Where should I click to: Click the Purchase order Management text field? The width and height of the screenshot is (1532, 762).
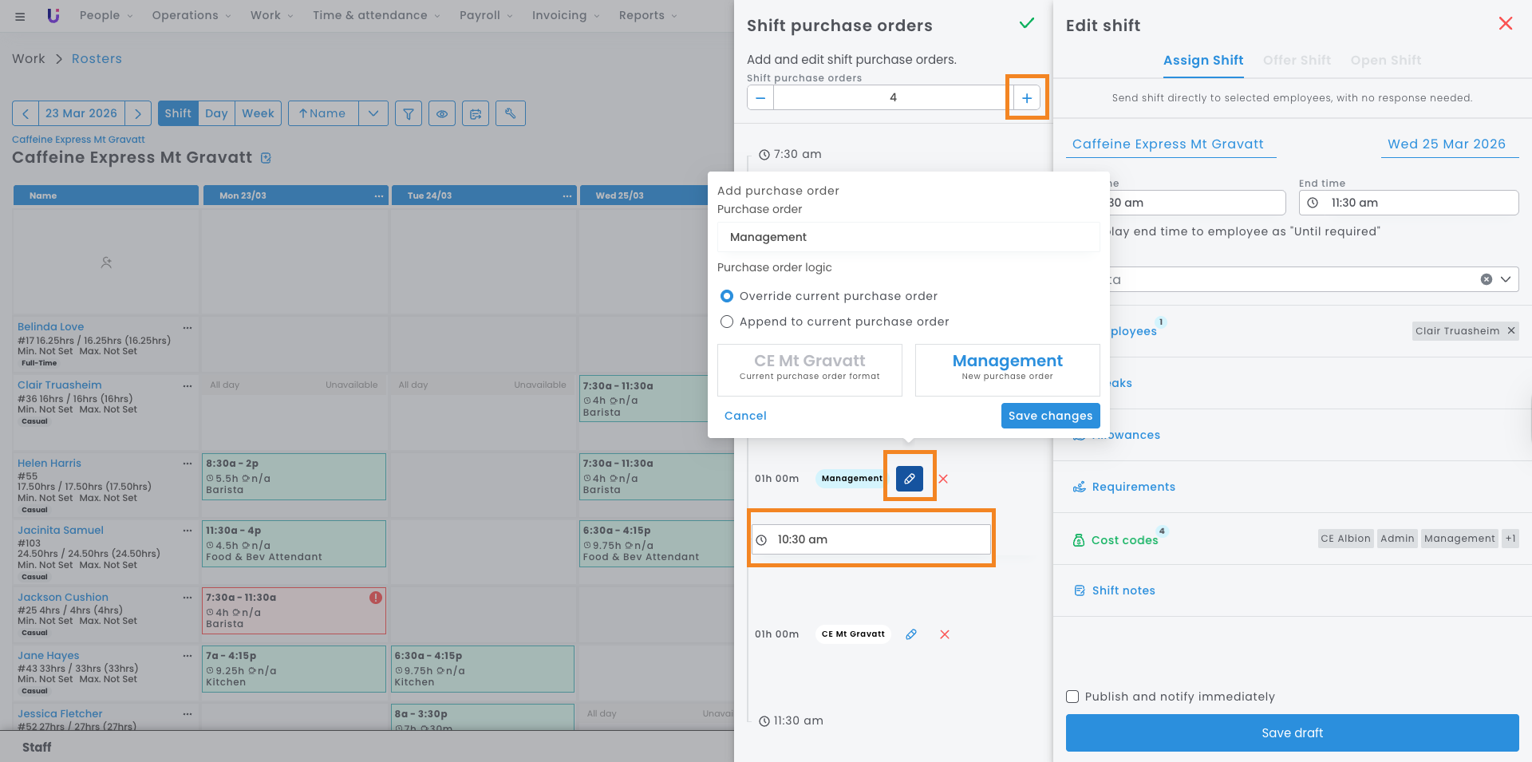click(908, 237)
